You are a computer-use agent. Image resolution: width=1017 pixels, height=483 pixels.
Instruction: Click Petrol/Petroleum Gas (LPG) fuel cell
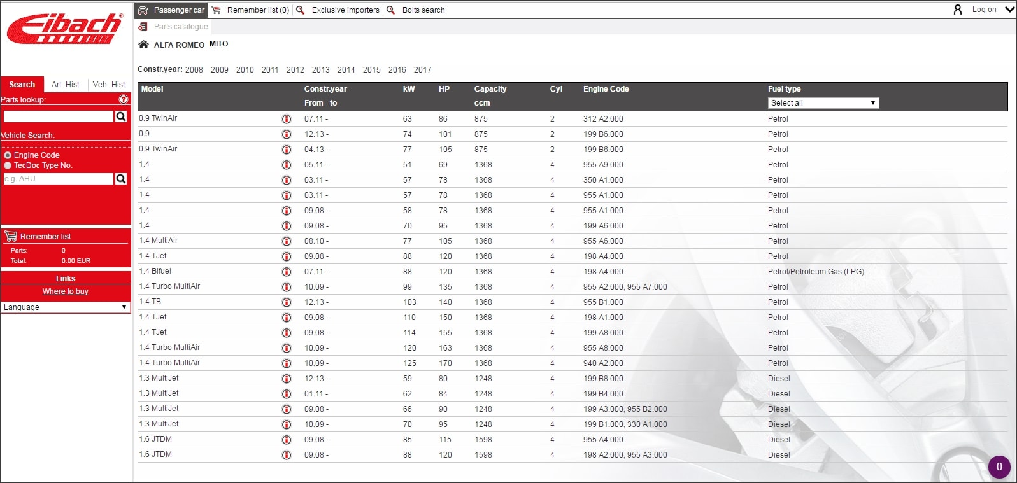(x=816, y=272)
